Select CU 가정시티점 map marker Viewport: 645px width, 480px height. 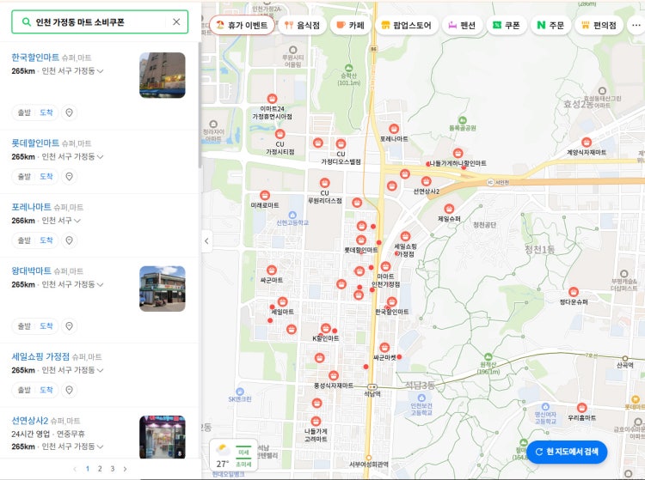(279, 134)
